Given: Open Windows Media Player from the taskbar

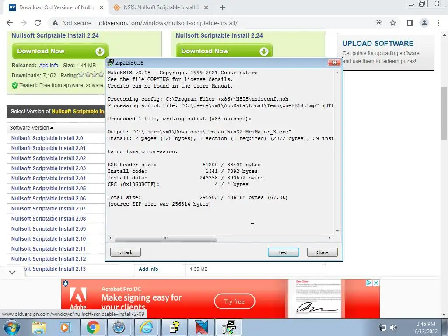Looking at the screenshot, I should (66, 327).
